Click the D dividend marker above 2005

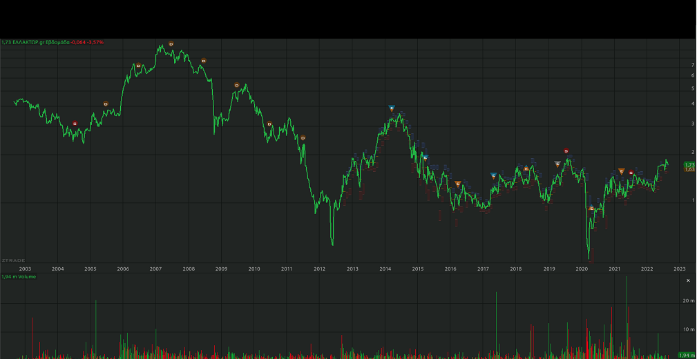click(x=106, y=104)
